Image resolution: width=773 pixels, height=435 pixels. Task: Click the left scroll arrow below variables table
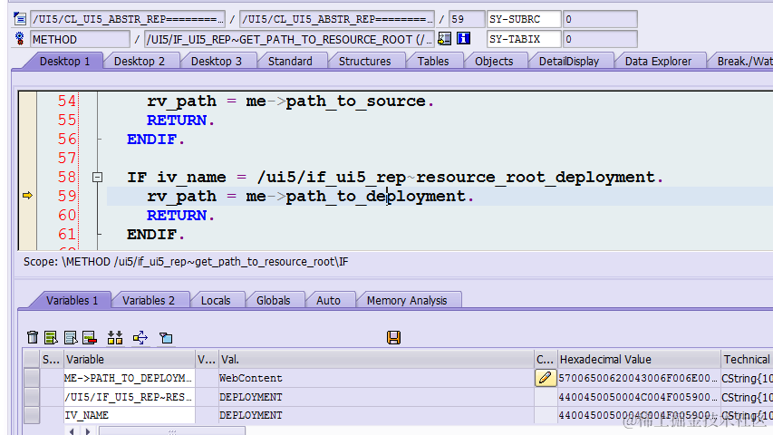pos(72,431)
